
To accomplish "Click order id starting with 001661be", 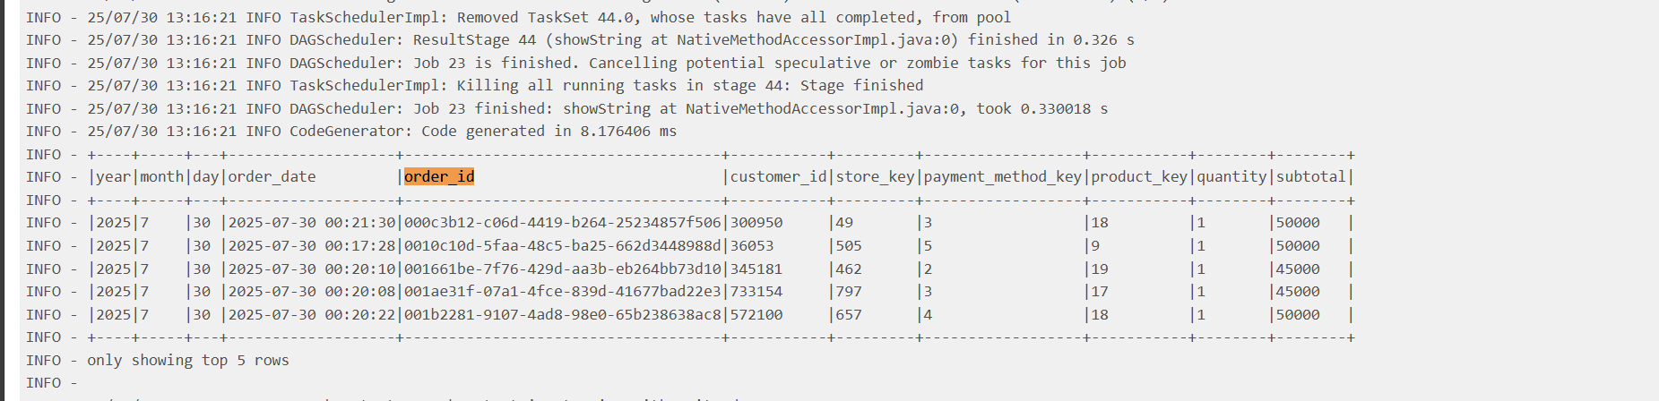I will click(562, 269).
